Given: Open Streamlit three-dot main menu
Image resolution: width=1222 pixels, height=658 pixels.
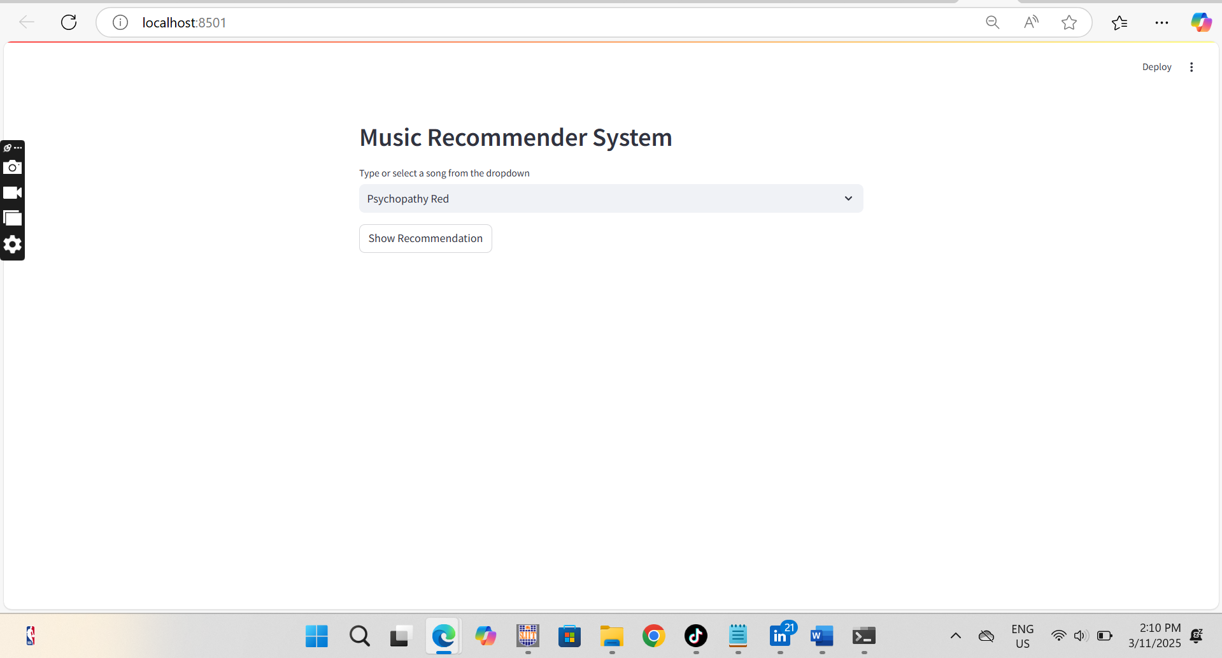Looking at the screenshot, I should (1191, 67).
